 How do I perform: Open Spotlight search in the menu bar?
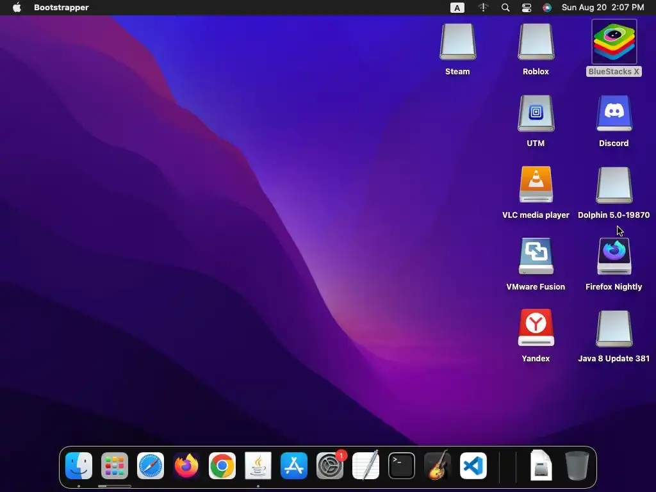pos(505,8)
